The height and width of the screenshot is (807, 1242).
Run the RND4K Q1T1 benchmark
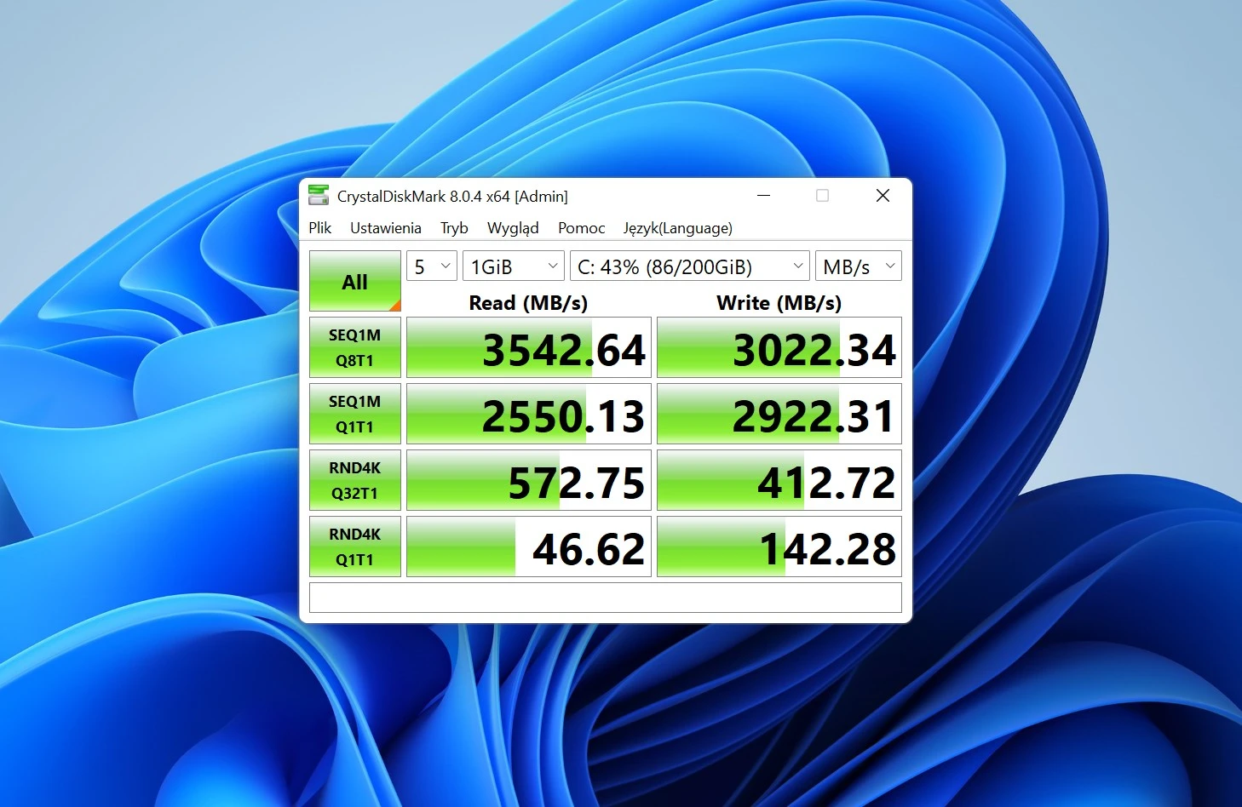[354, 547]
